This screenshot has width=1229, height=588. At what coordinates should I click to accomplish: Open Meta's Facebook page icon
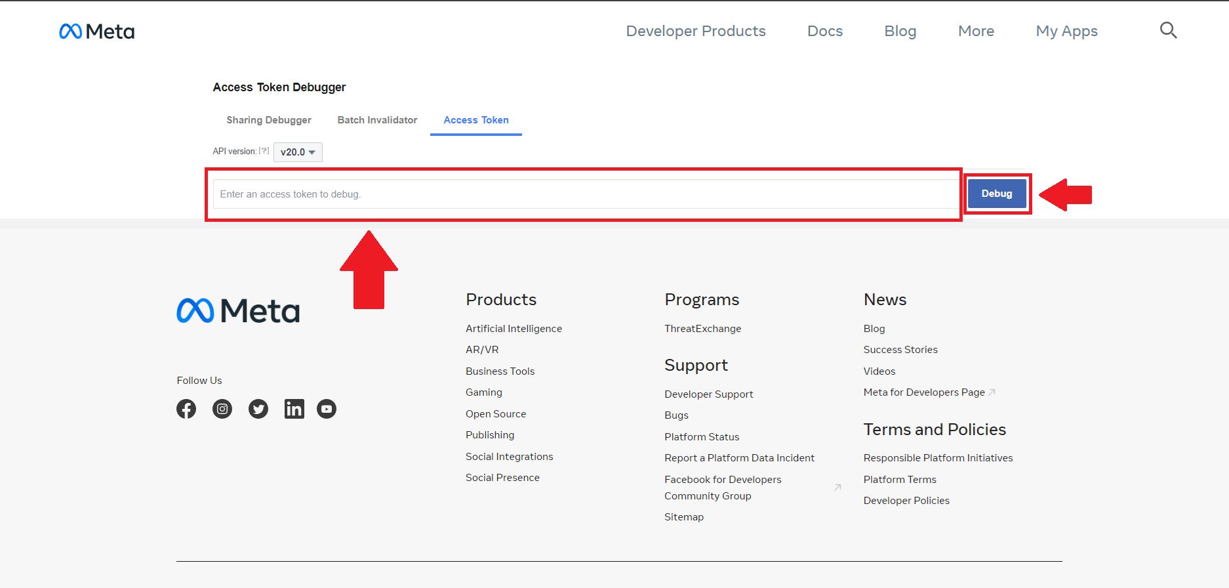[x=186, y=409]
